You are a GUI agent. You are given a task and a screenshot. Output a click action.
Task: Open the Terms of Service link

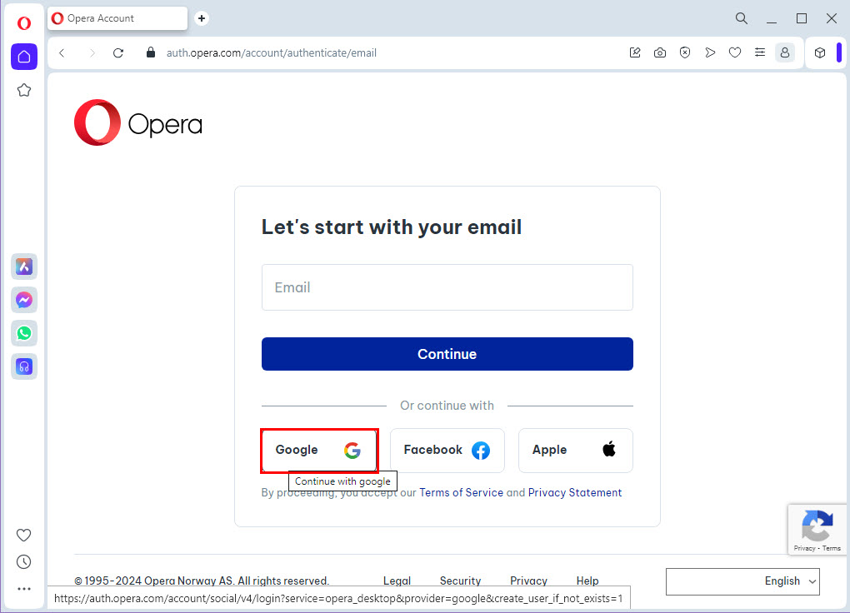click(x=462, y=493)
